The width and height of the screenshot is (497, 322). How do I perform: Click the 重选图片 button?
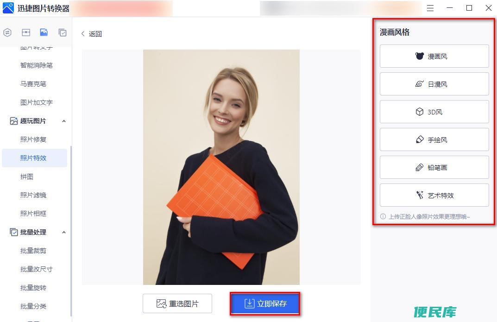(177, 303)
